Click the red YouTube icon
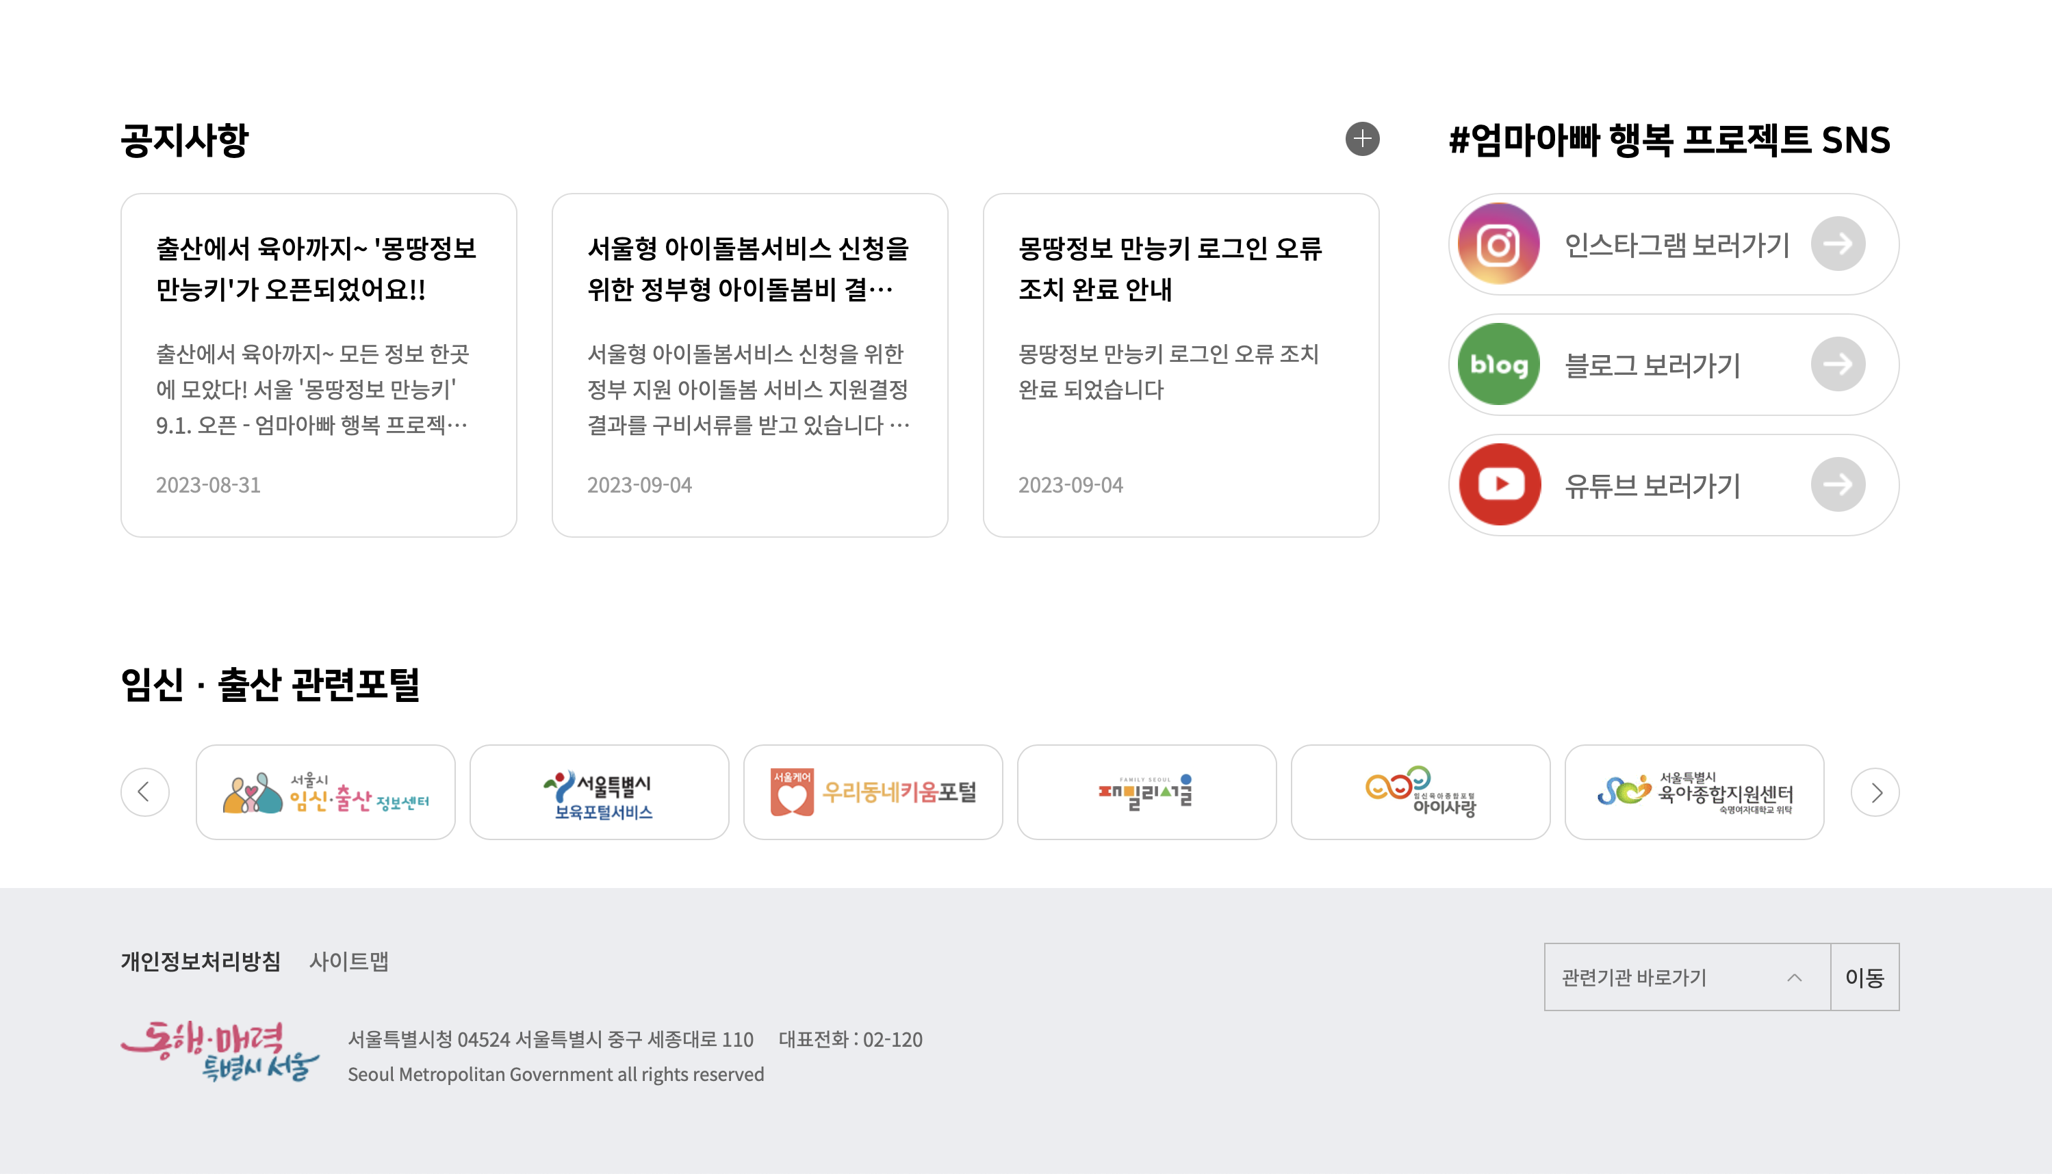 coord(1499,484)
